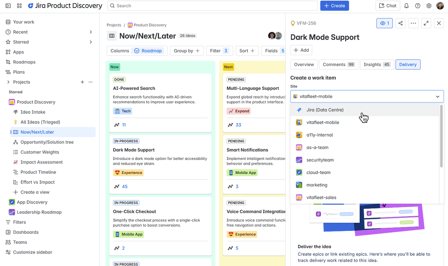Open Group by options
Image resolution: width=448 pixels, height=266 pixels.
pos(187,51)
